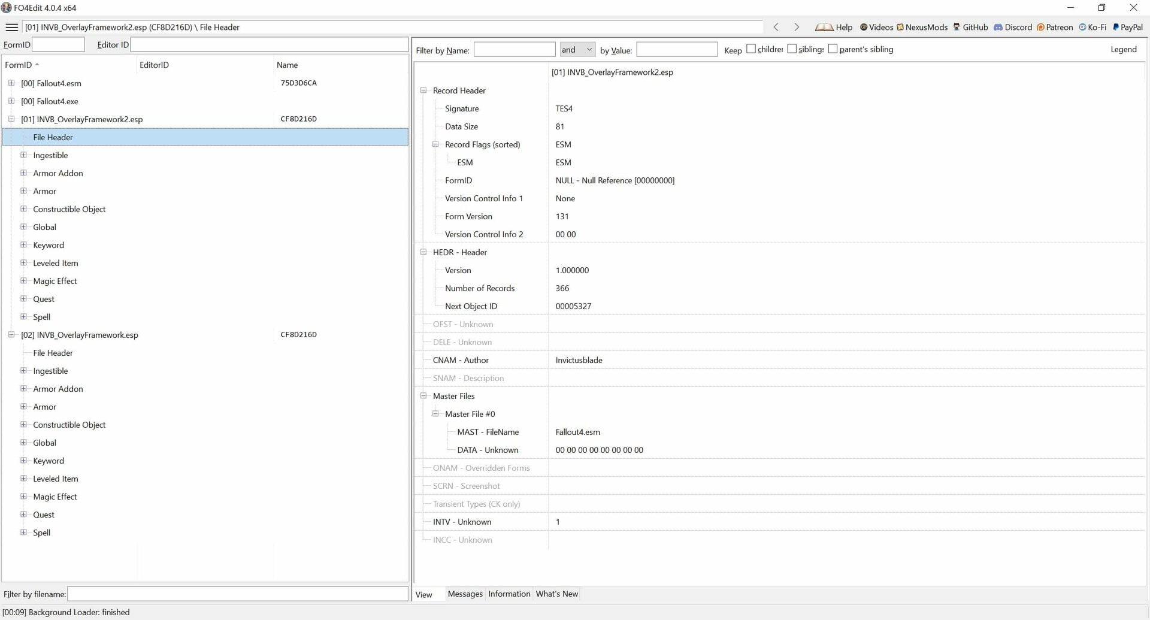
Task: Toggle the Keep children checkbox
Action: 751,49
